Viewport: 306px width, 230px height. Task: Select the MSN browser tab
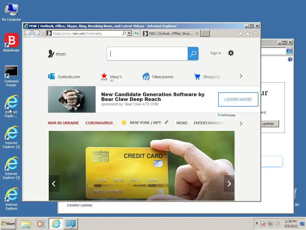[171, 34]
